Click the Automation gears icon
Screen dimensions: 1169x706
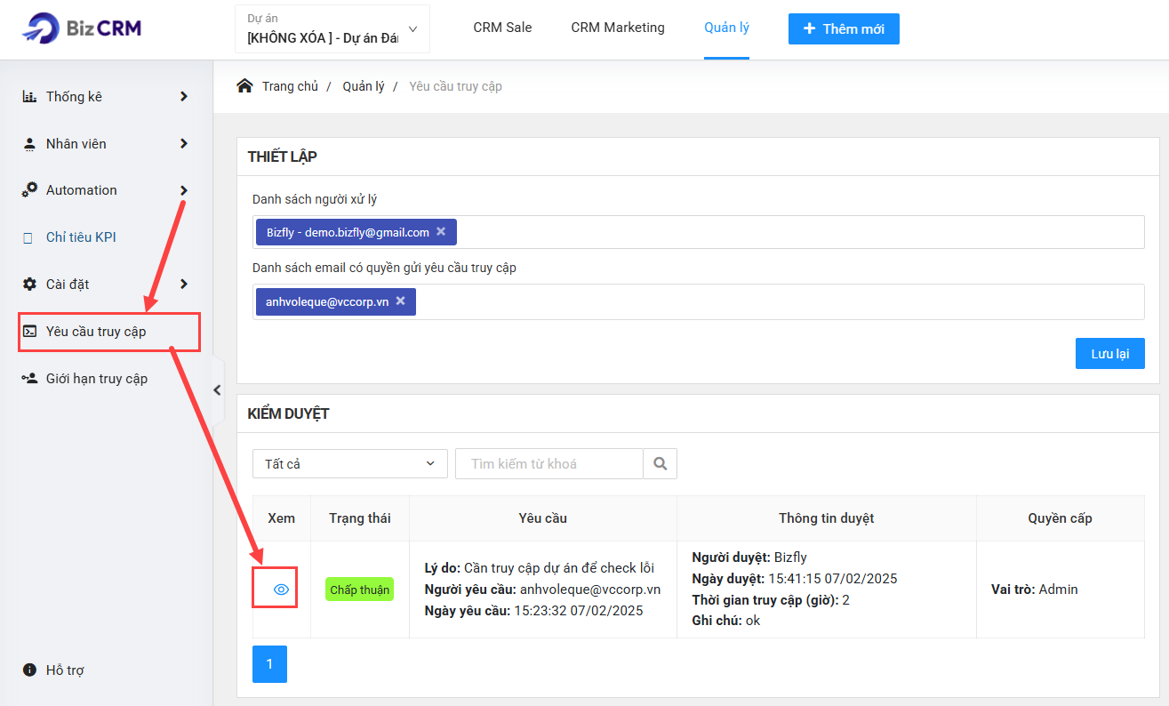(29, 190)
